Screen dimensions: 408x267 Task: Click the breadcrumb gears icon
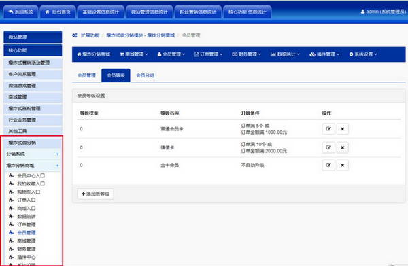75,35
